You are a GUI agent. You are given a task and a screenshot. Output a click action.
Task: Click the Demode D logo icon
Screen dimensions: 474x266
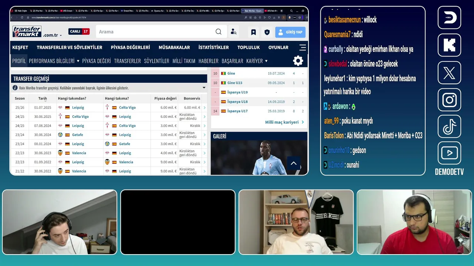[x=449, y=17]
